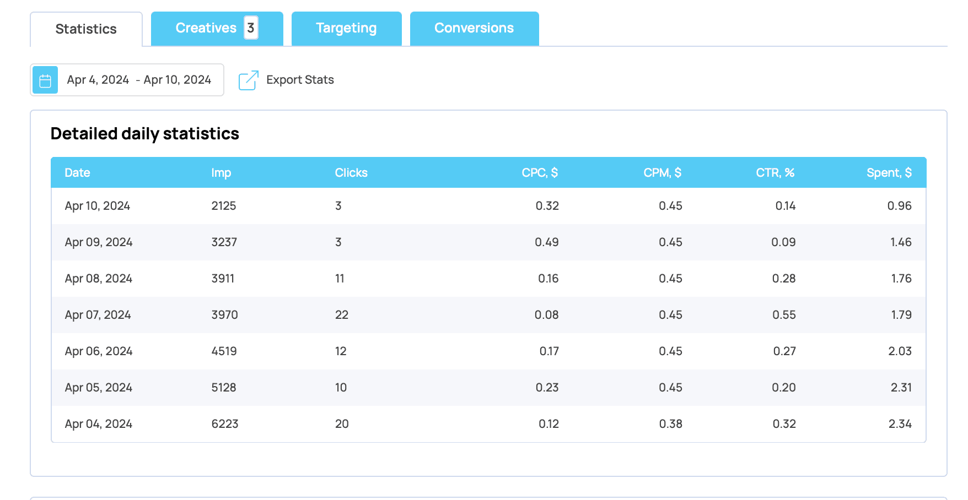Click the CTR value 0.55 for Apr 07
Viewport: 968px width, 500px height.
point(786,314)
